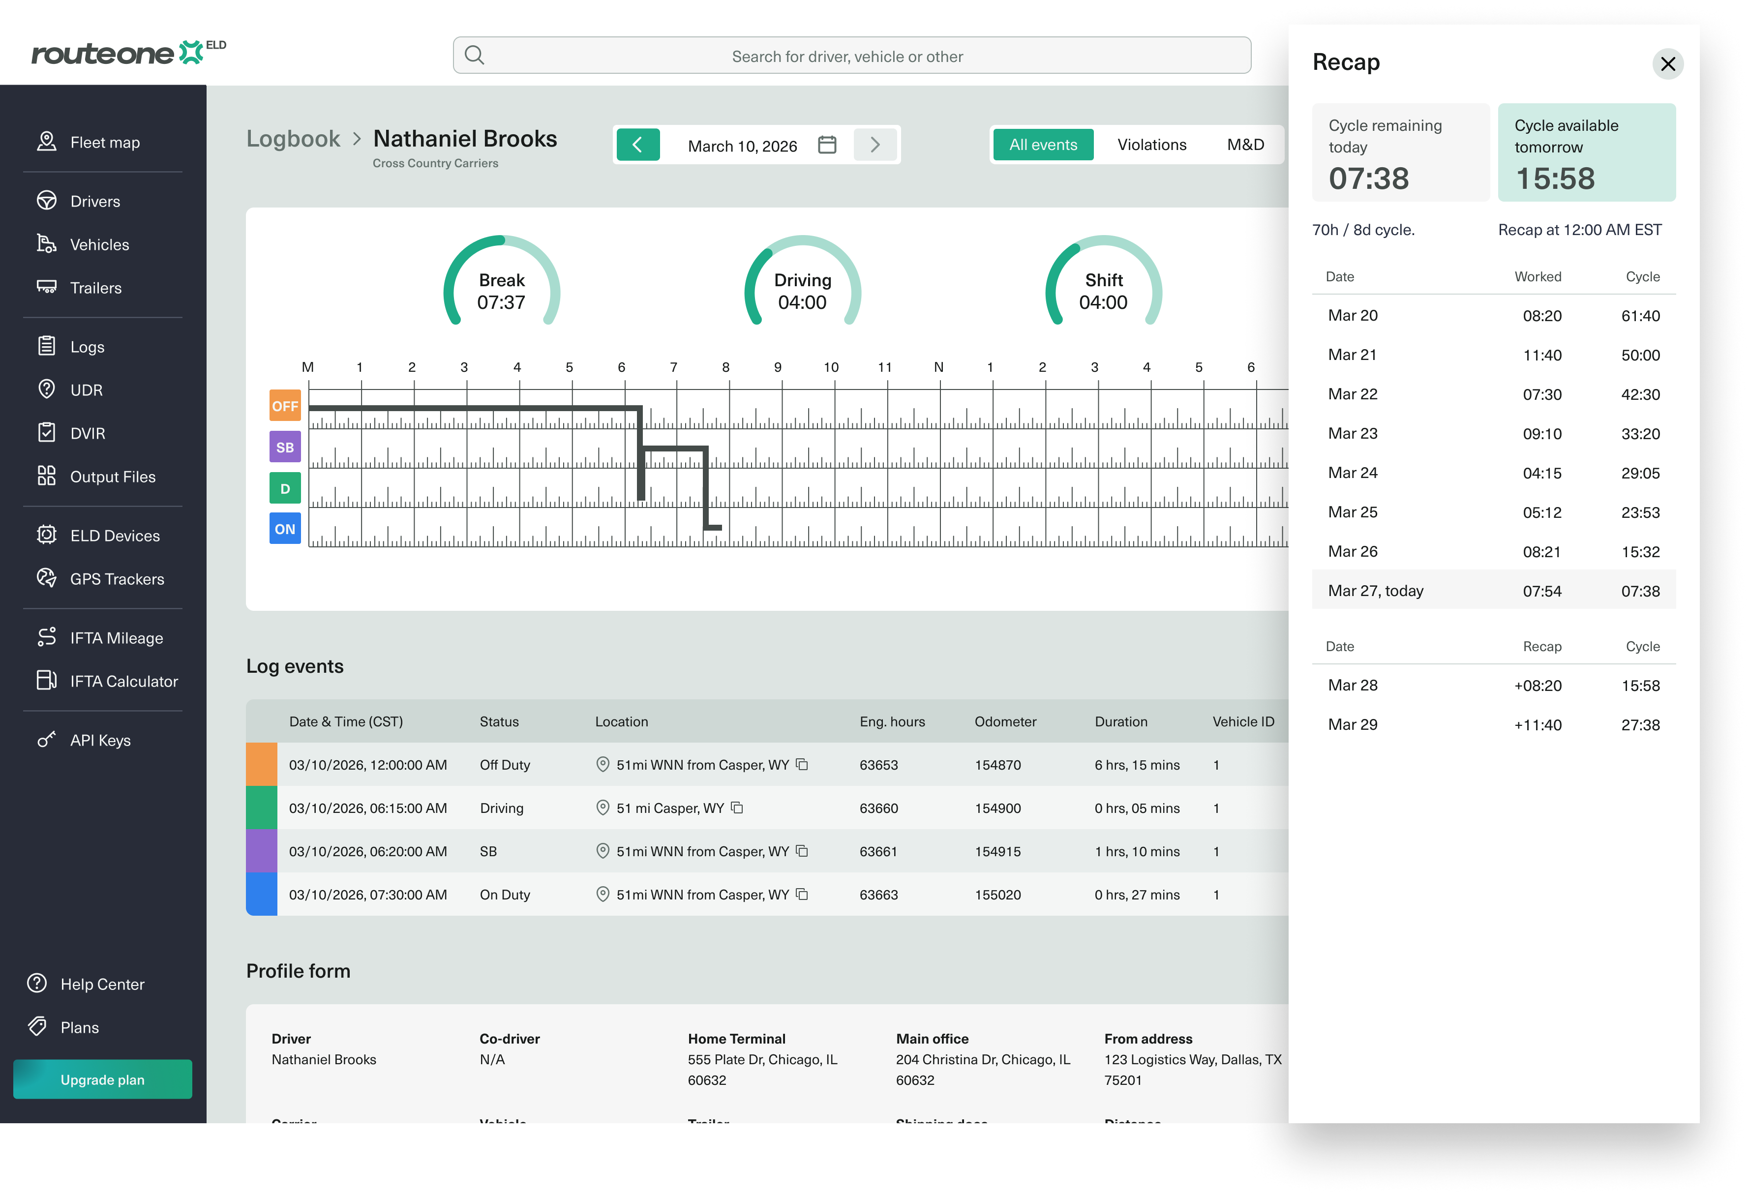This screenshot has width=1749, height=1197.
Task: Select the Mar 20 recap row
Action: coord(1494,315)
